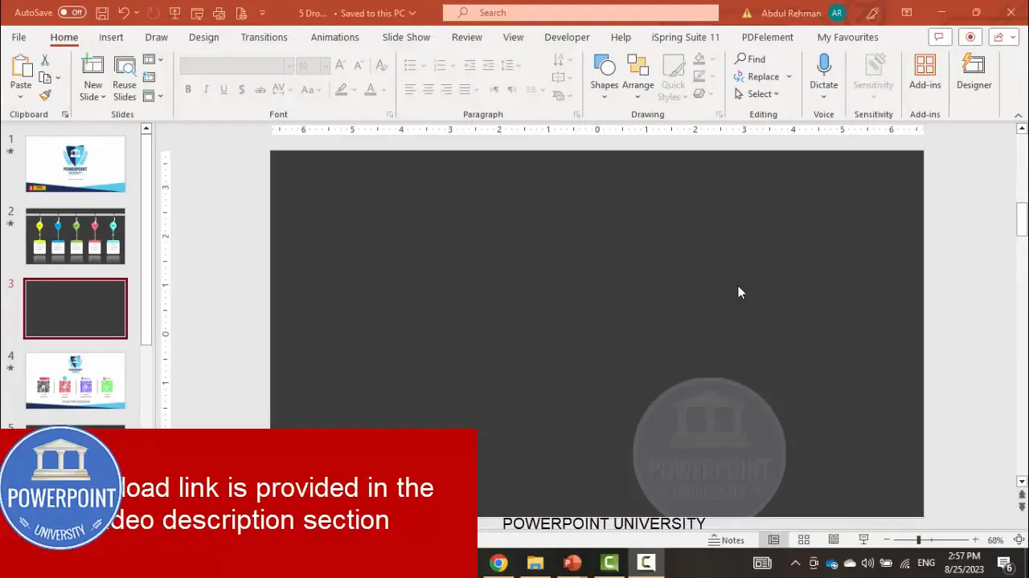Click the 68% zoom level
Image resolution: width=1029 pixels, height=578 pixels.
pos(995,540)
